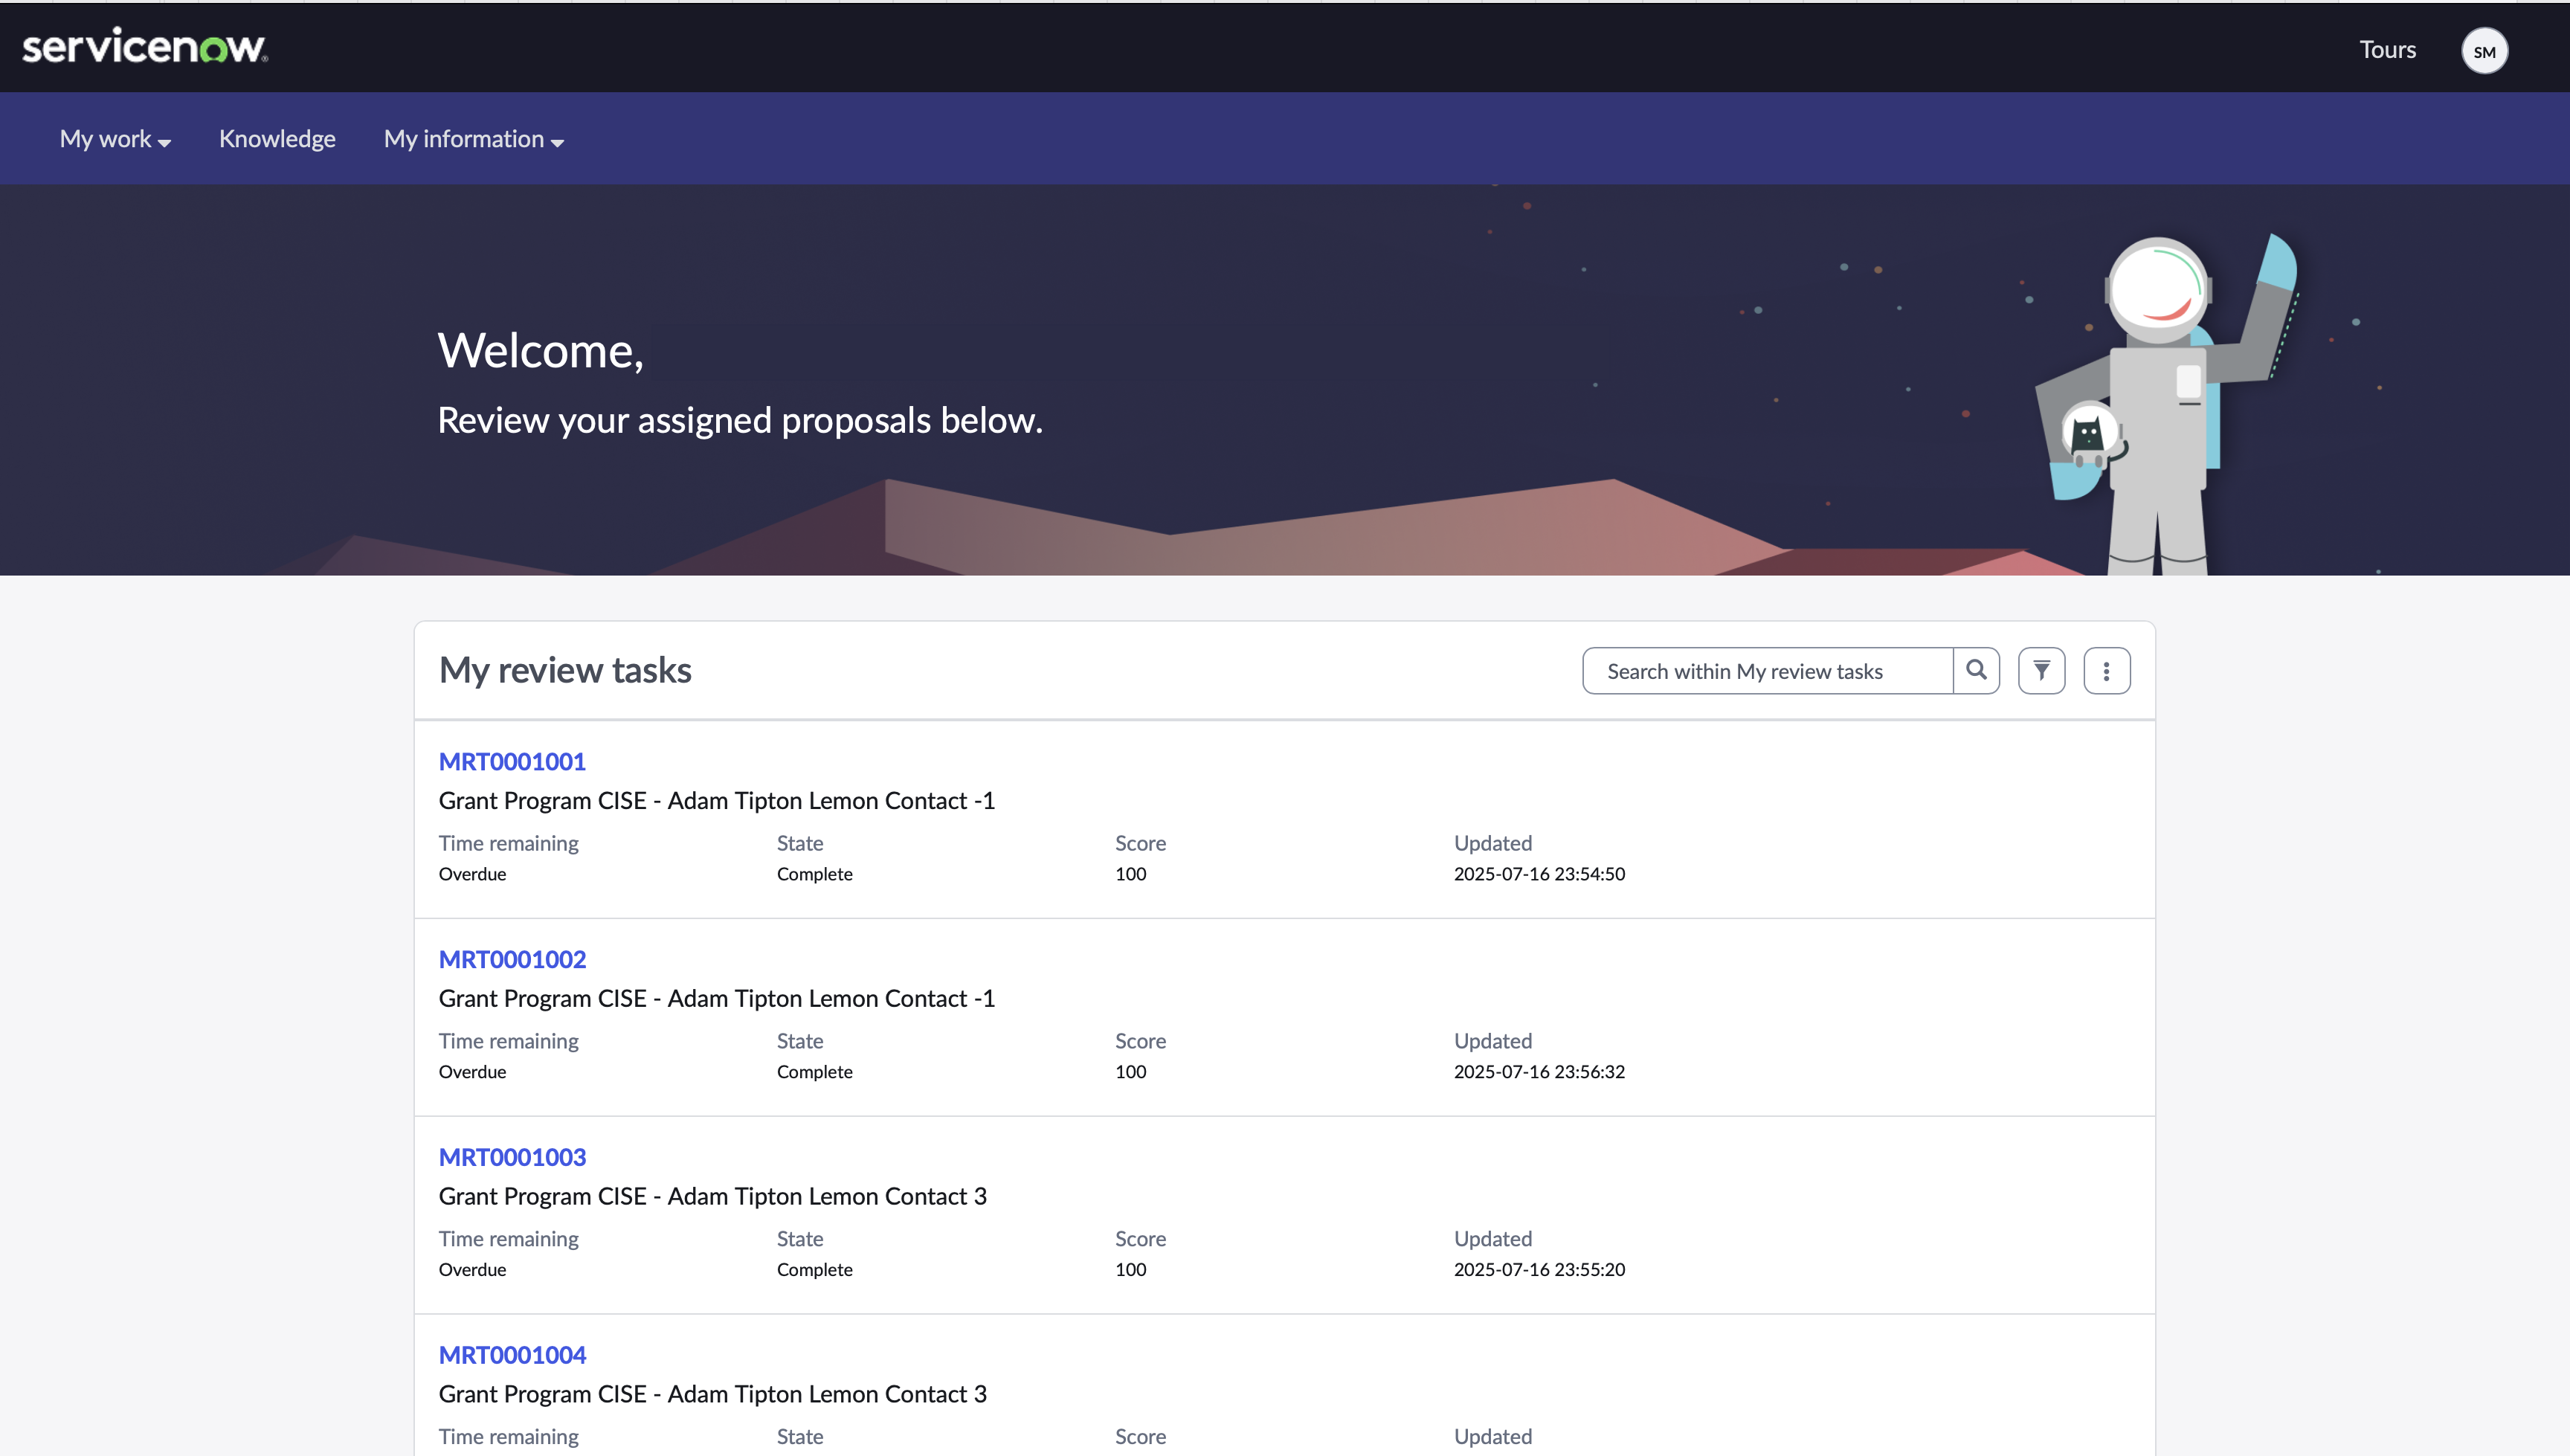Click the title text under MRT0001003
The height and width of the screenshot is (1456, 2570).
point(712,1196)
